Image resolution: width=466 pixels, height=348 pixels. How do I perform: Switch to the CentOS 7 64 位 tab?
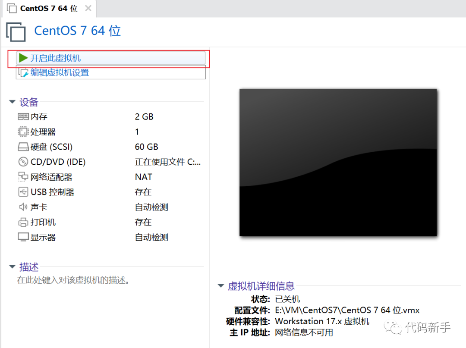tap(49, 8)
